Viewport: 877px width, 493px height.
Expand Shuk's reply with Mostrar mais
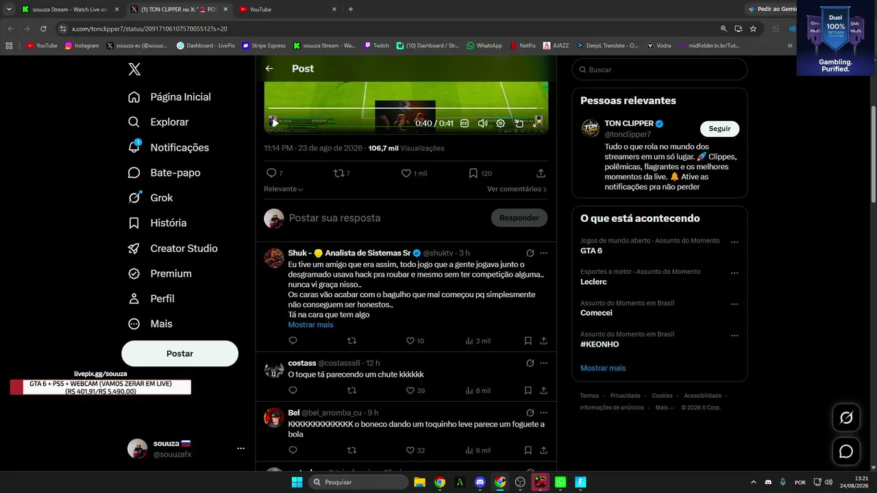[310, 325]
